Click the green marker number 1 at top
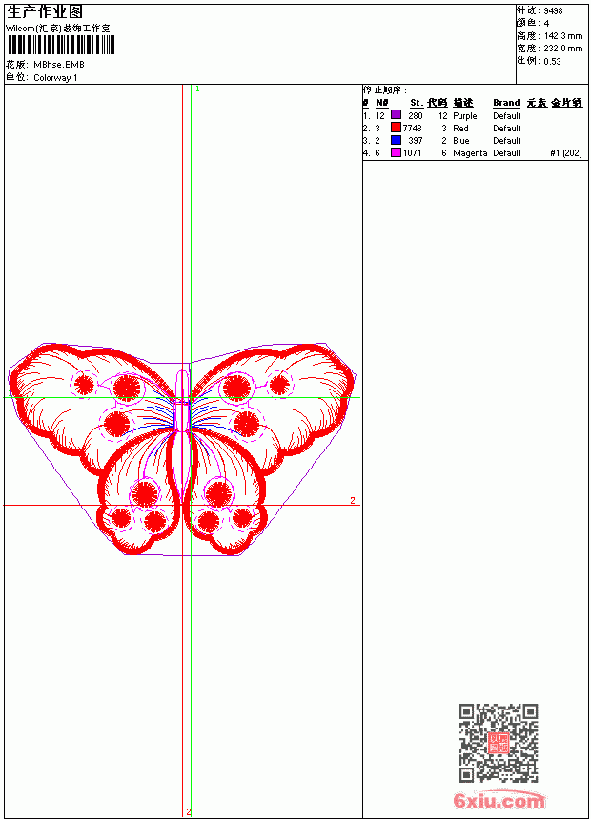The width and height of the screenshot is (591, 819). coord(197,90)
